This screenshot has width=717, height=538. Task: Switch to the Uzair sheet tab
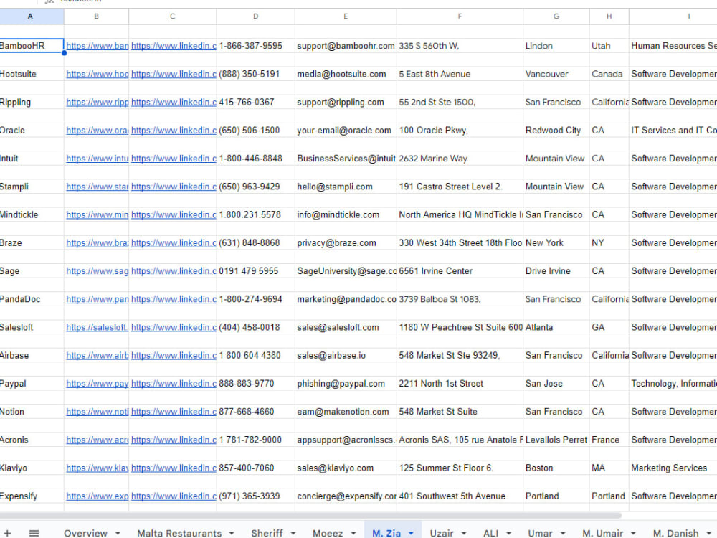click(x=442, y=533)
